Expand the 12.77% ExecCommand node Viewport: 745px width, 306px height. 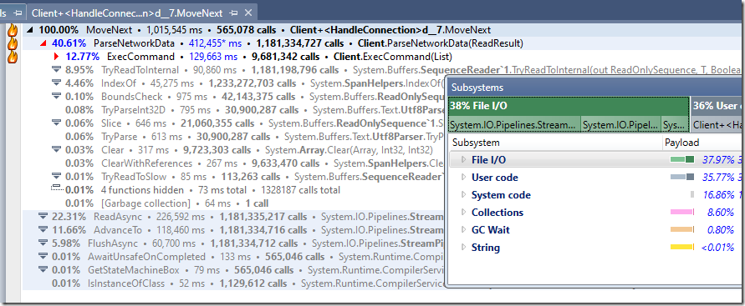pyautogui.click(x=57, y=57)
